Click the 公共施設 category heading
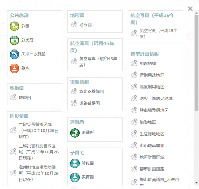Screen dimensions: 199x189 (19, 15)
